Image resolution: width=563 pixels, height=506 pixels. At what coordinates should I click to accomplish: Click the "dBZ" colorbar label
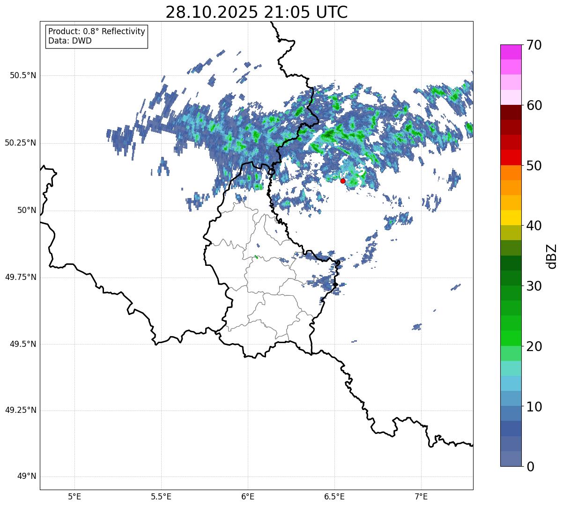552,256
